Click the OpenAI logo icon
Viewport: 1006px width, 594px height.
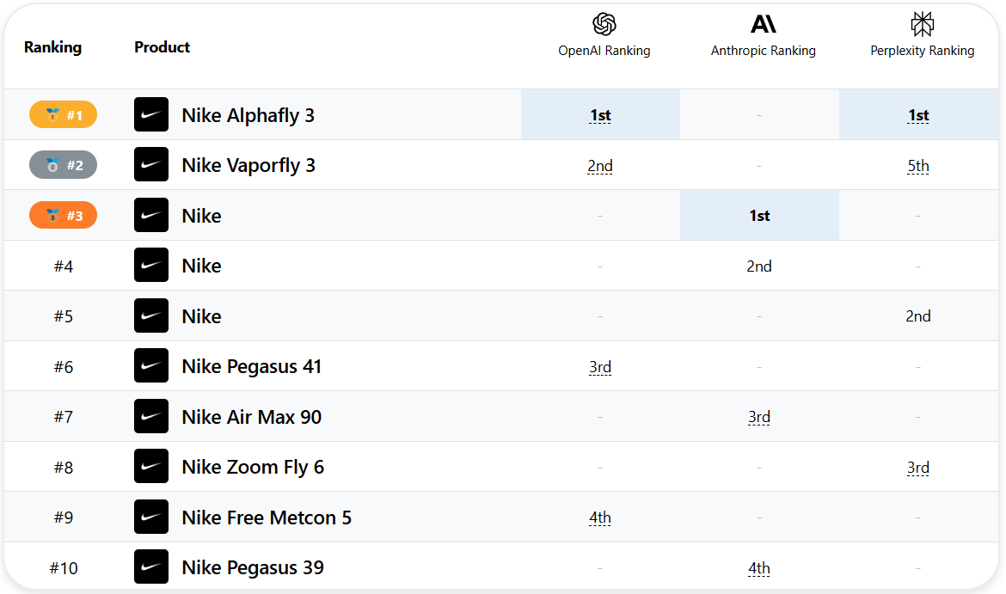pos(604,24)
